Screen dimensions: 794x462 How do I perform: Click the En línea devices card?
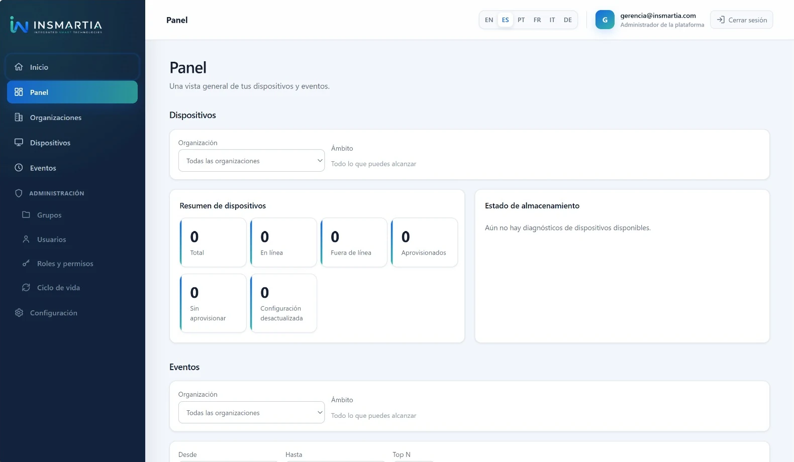pyautogui.click(x=283, y=242)
